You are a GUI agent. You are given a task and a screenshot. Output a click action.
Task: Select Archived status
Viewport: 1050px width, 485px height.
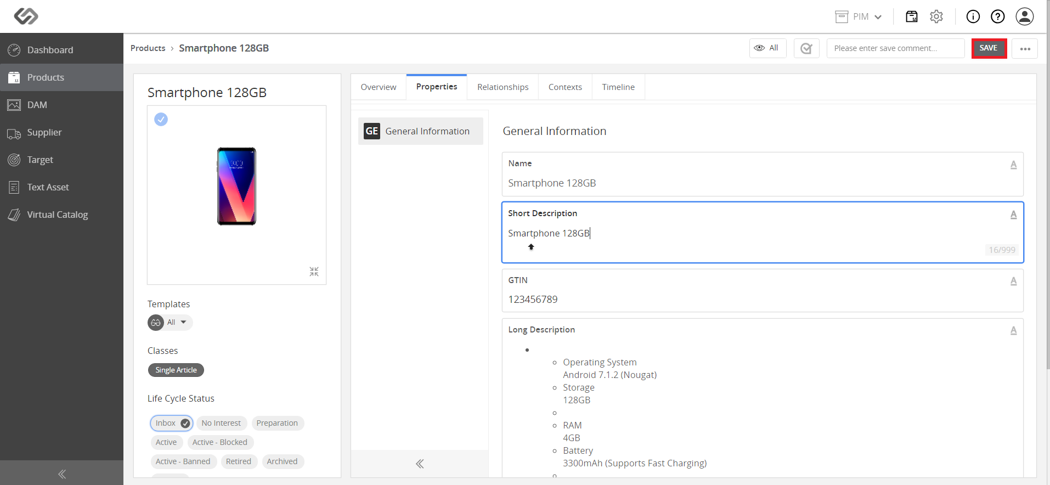(282, 461)
